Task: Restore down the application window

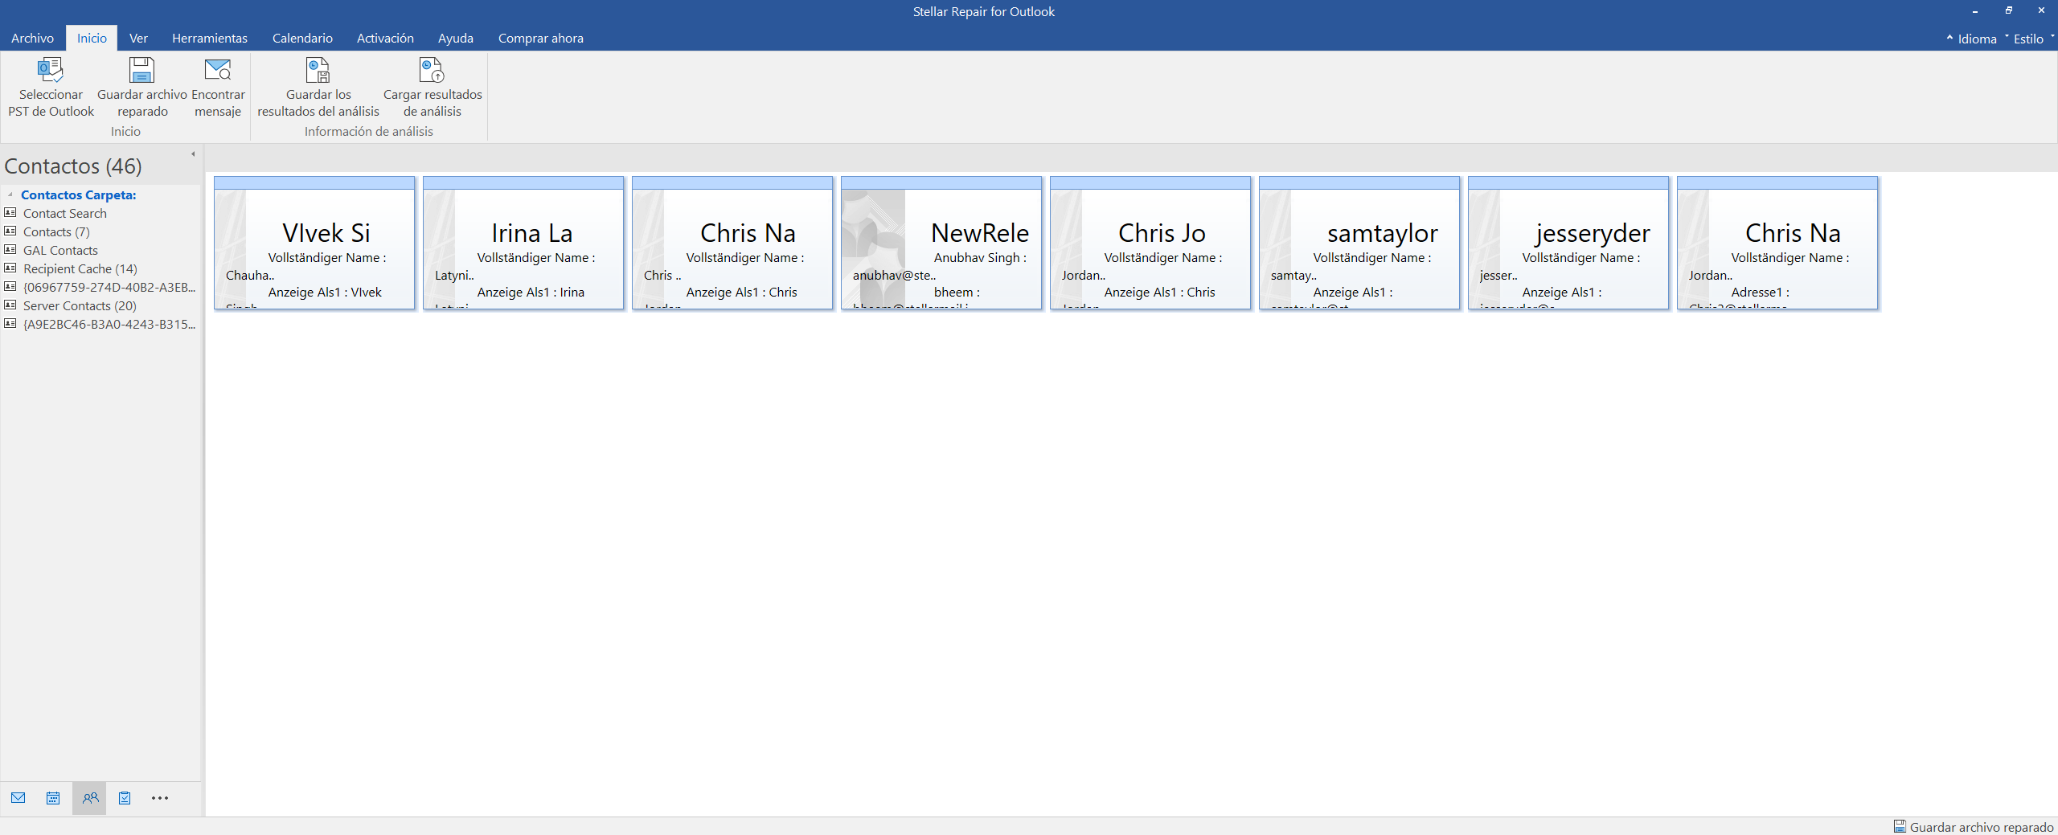Action: coord(2008,11)
